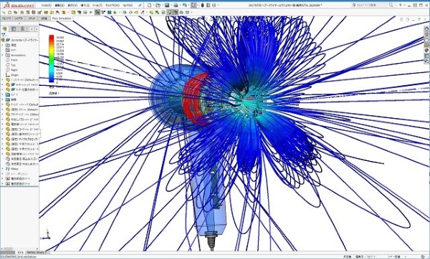Click the Print icon in top toolbar

pos(176,5)
